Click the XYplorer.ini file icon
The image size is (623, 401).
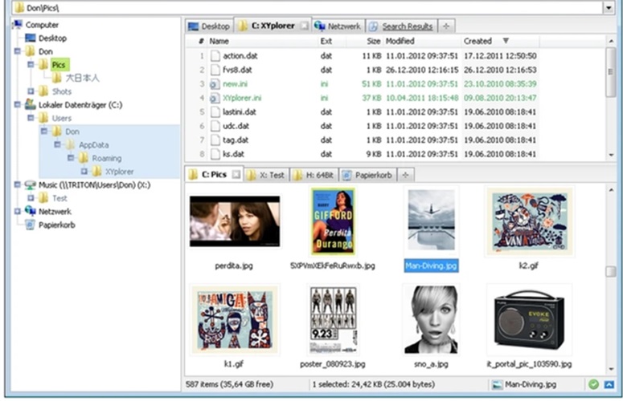215,98
